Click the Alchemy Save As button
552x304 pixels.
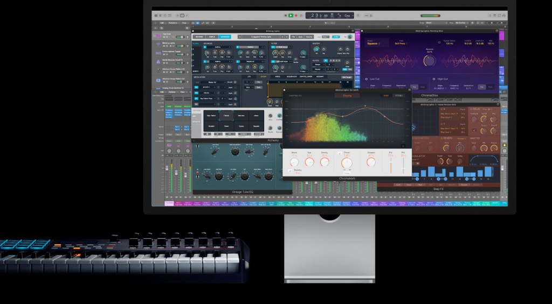[309, 37]
